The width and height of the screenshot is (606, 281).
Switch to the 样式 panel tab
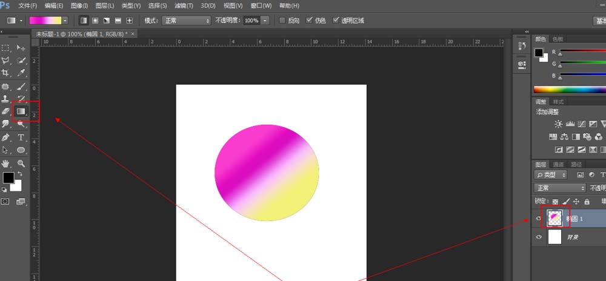tap(559, 102)
